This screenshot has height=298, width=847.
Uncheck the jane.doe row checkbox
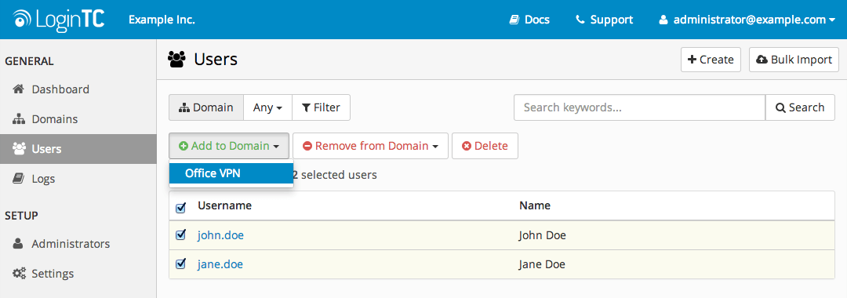point(181,264)
